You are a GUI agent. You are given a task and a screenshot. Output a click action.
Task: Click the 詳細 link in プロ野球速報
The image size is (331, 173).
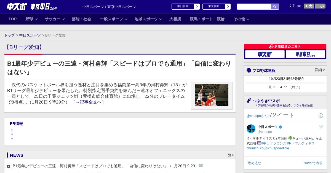(x=320, y=70)
